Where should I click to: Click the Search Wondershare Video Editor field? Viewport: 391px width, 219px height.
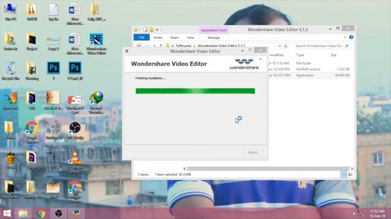pyautogui.click(x=322, y=46)
